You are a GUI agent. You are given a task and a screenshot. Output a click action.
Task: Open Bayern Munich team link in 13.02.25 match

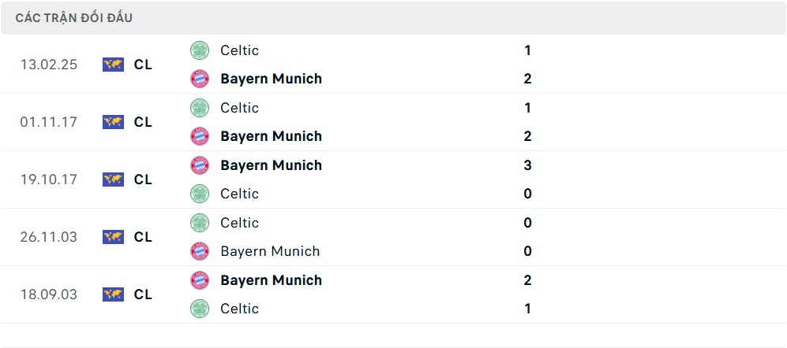(271, 79)
